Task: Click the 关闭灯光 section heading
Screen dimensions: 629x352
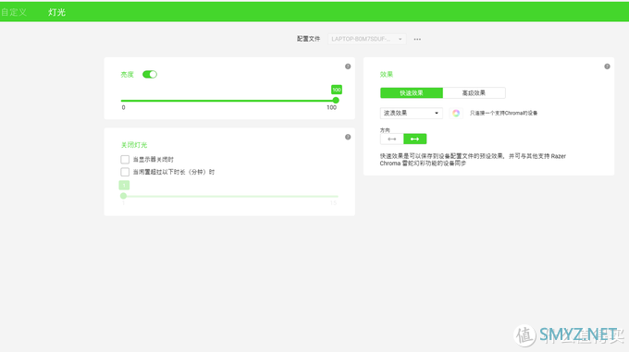Action: click(134, 145)
